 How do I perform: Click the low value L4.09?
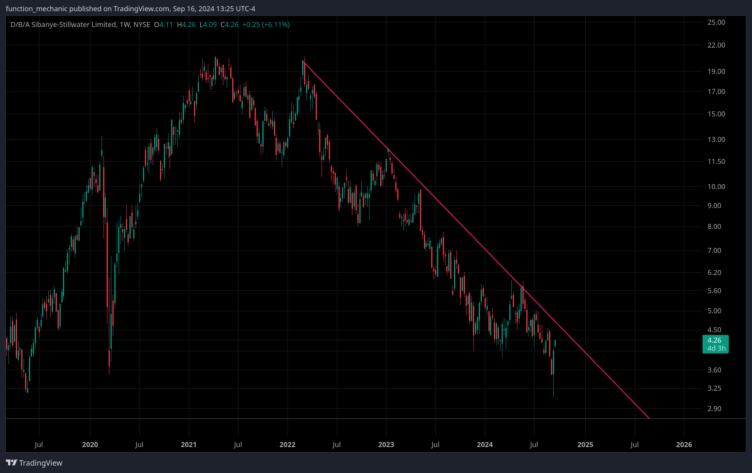[208, 25]
